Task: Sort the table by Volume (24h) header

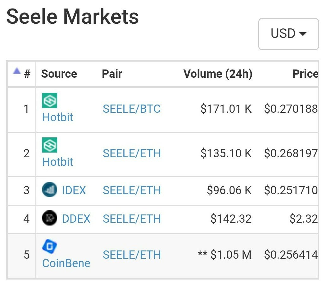Action: coord(218,74)
